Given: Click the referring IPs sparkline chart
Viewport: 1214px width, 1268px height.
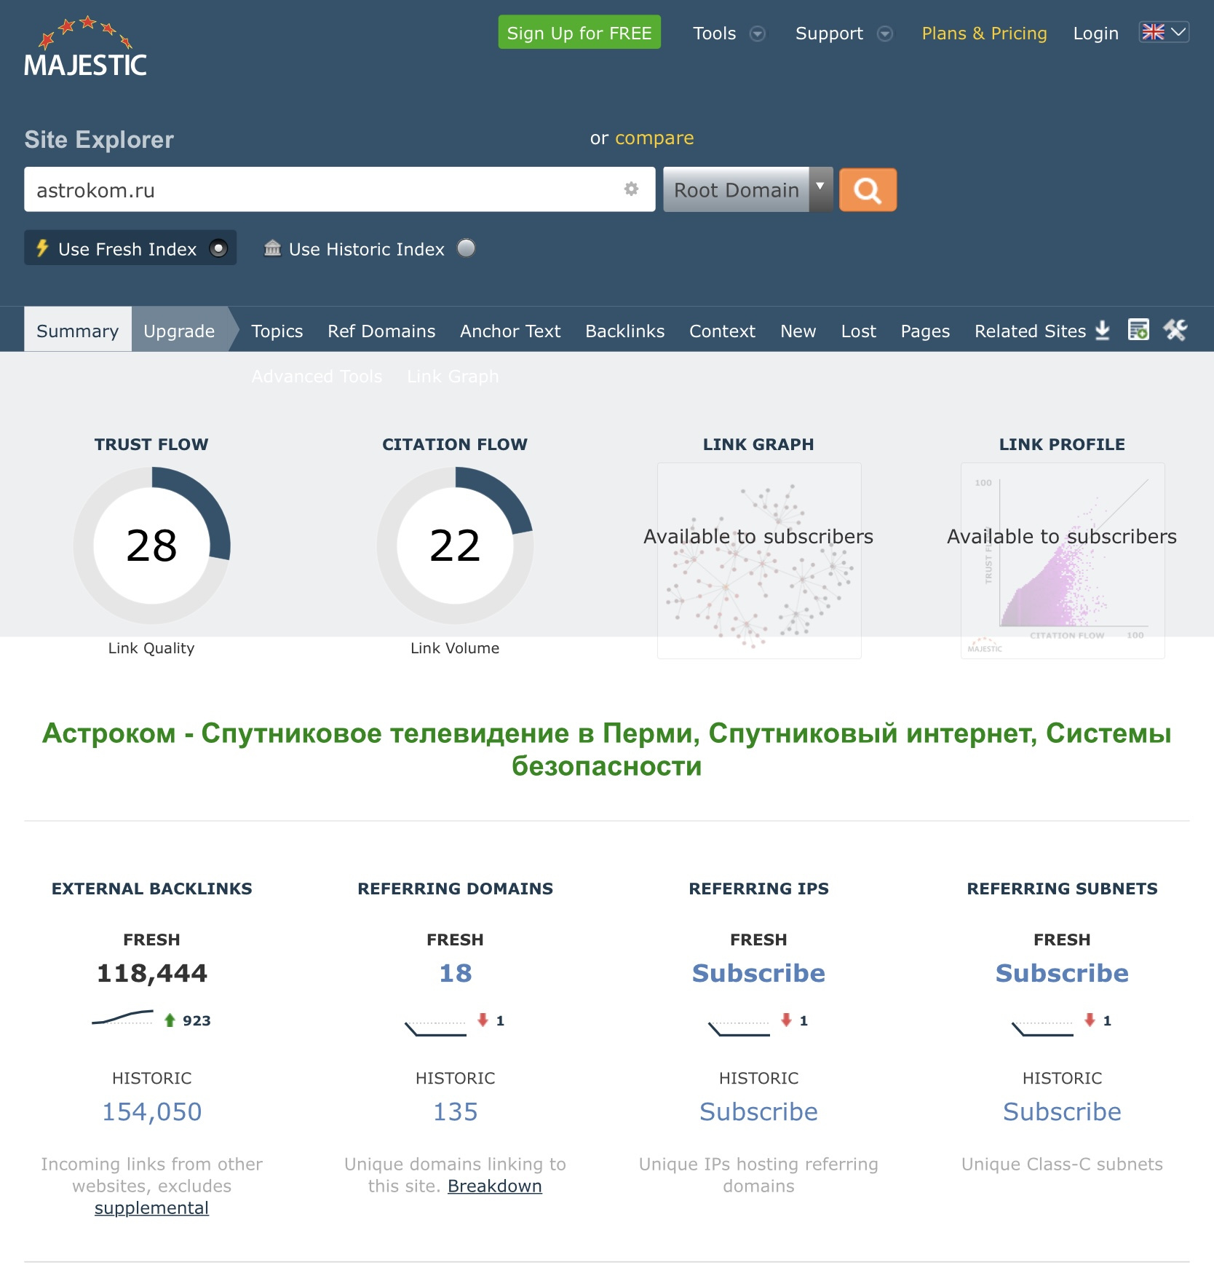Looking at the screenshot, I should click(x=739, y=1028).
